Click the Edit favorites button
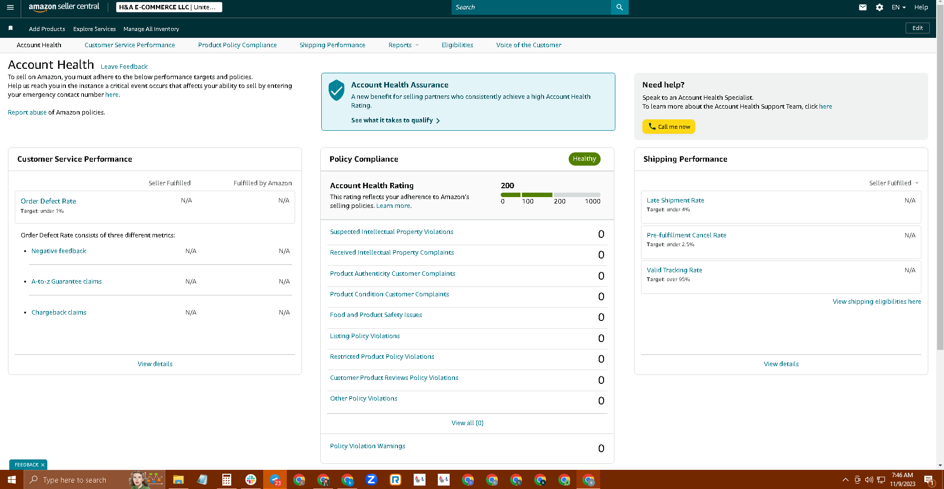 pyautogui.click(x=917, y=28)
